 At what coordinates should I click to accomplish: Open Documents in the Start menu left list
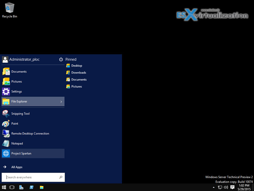point(33,72)
